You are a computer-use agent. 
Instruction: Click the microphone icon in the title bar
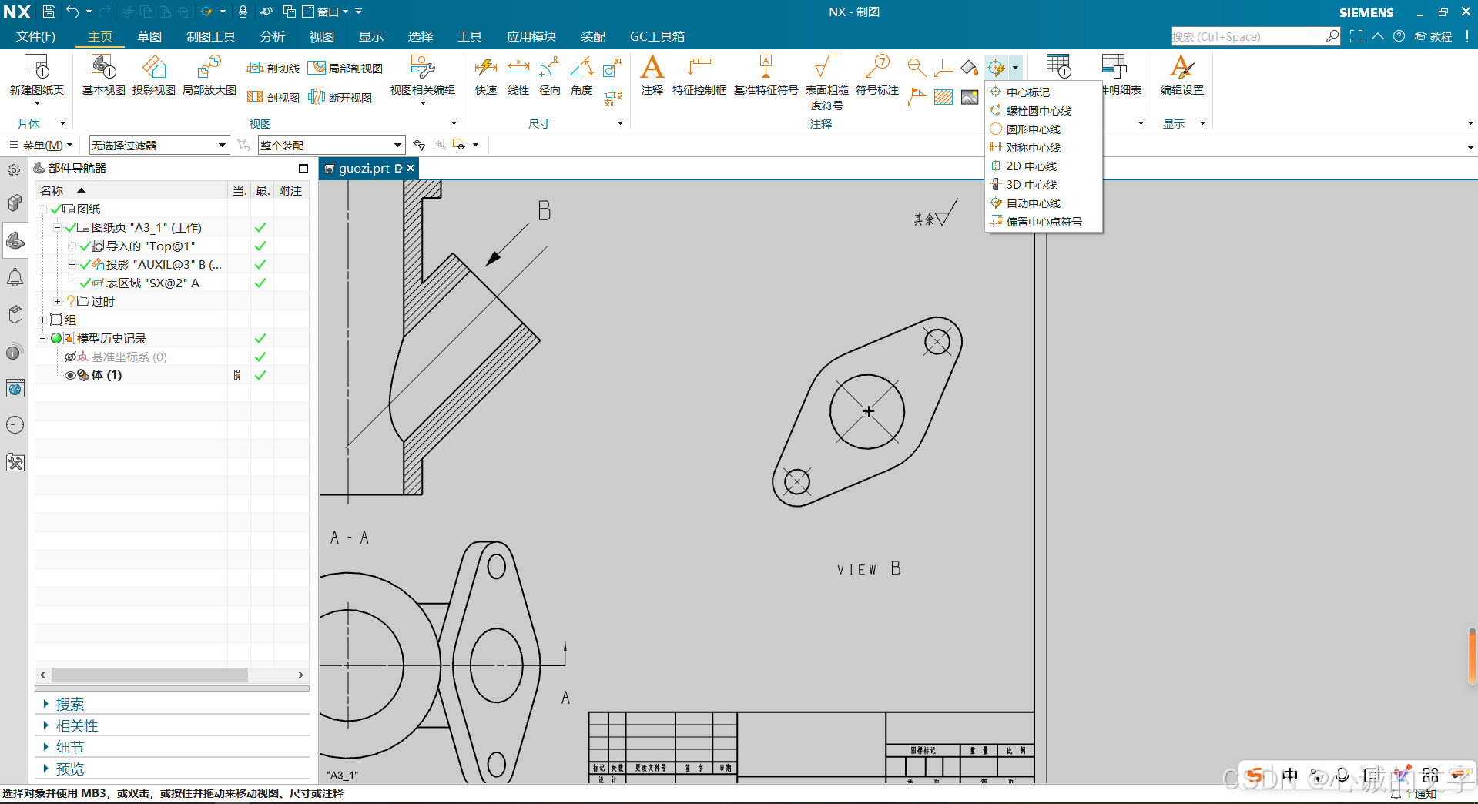[x=243, y=12]
